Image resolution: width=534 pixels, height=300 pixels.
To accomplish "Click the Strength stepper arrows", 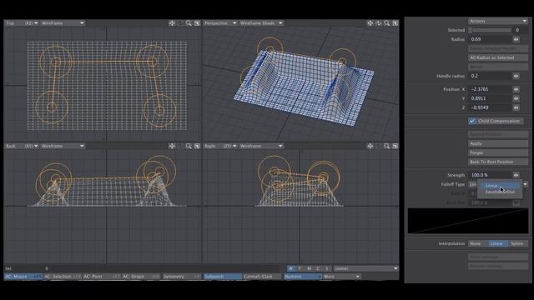I will tap(516, 175).
